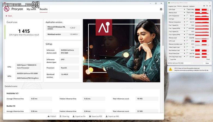Click the AI benchmark hero image

click(122, 51)
